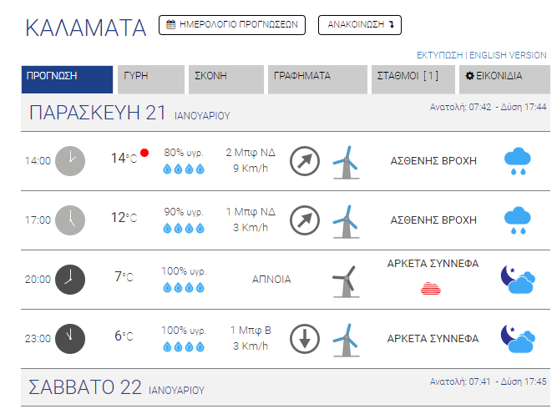This screenshot has width=557, height=409.
Task: Click the north wind arrow icon at 23:00
Action: pyautogui.click(x=305, y=339)
